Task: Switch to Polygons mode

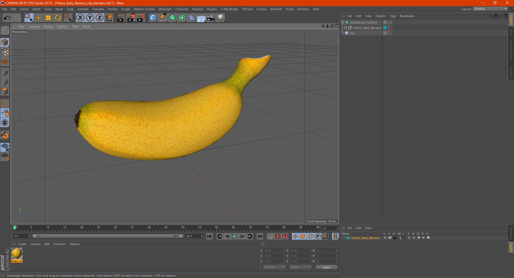Action: 5,91
